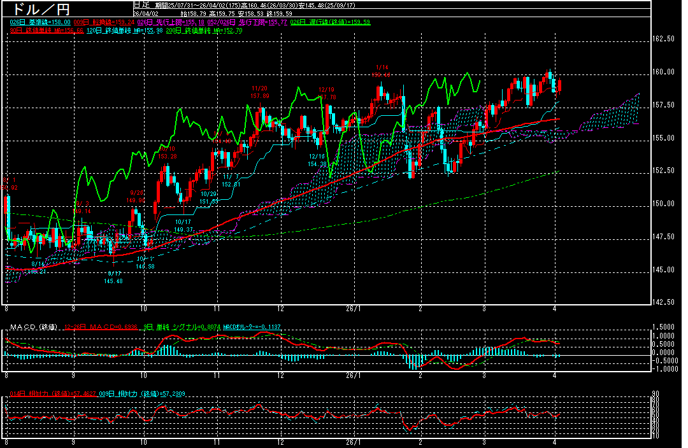Screen dimensions: 688x448
Task: Click the ドル／円 chart title
Action: coord(38,10)
